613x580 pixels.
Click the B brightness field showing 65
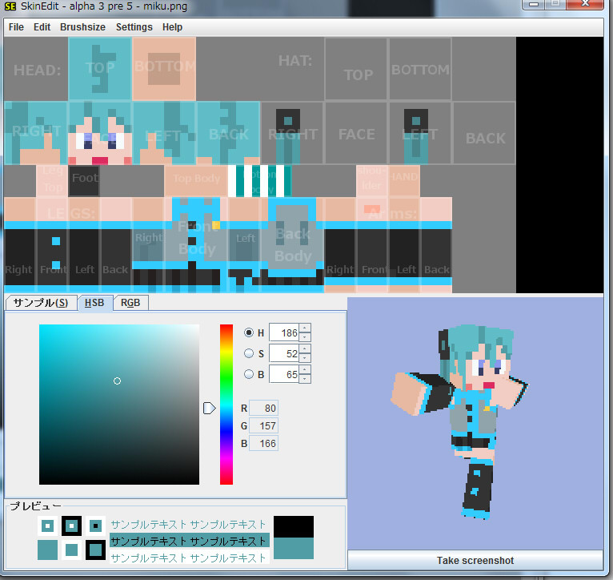click(x=284, y=374)
